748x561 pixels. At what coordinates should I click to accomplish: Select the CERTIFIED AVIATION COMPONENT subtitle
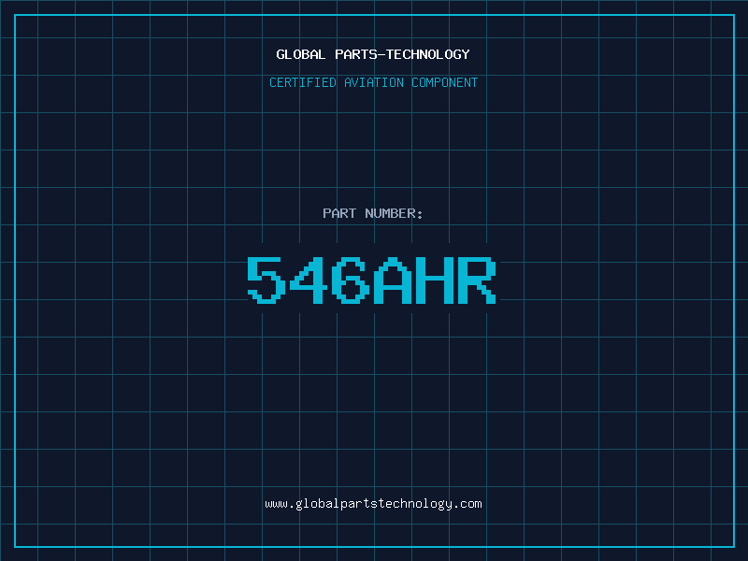[373, 82]
